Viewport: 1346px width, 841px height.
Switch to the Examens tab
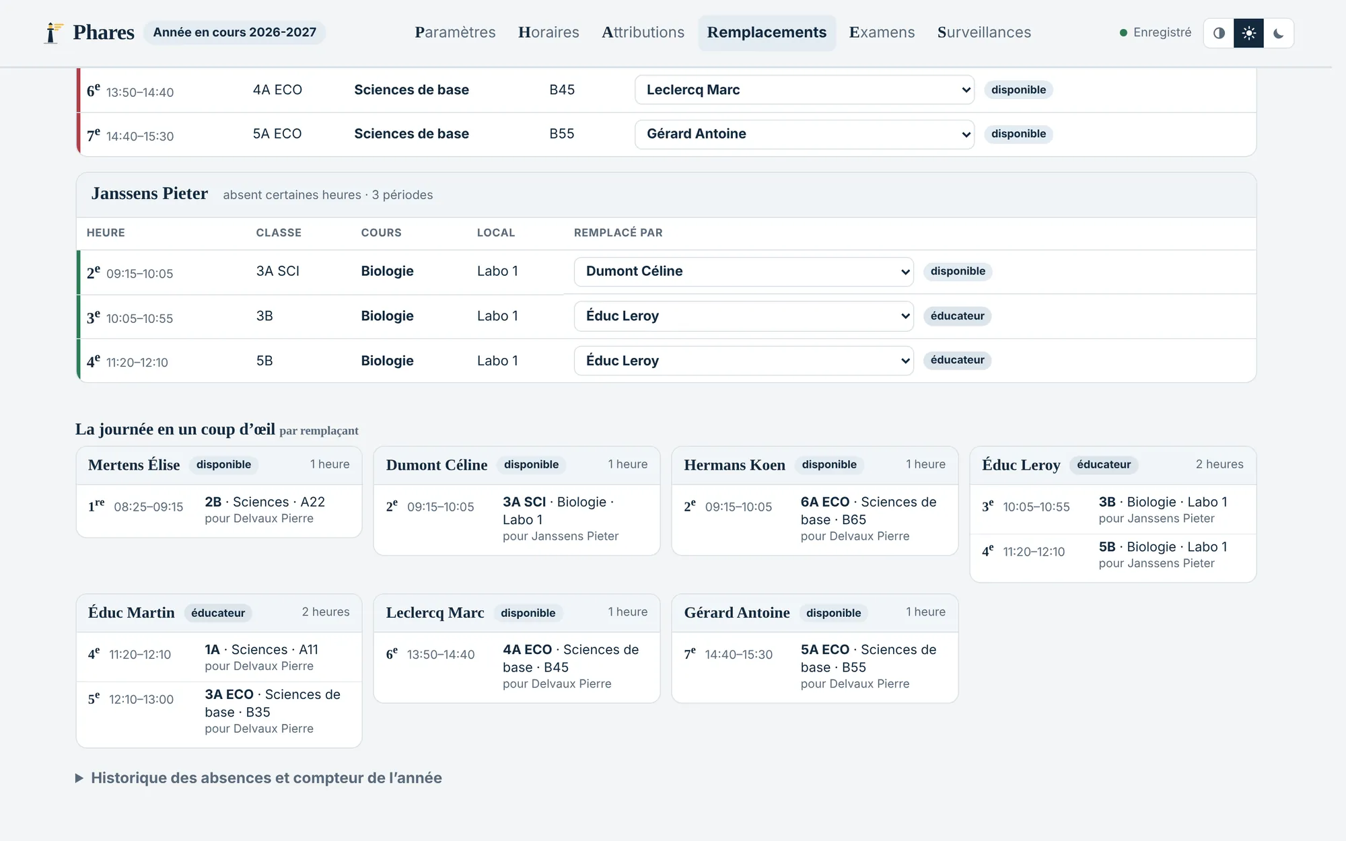pos(882,32)
